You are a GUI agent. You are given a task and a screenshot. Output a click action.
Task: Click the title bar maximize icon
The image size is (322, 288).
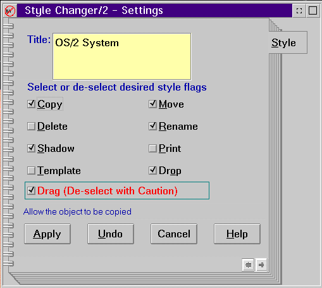[313, 11]
